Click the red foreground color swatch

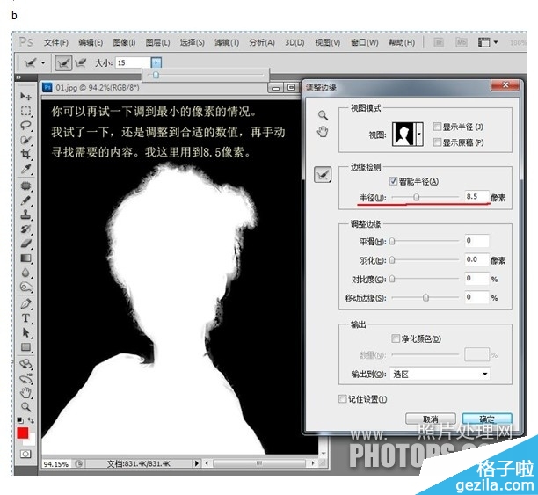pyautogui.click(x=23, y=433)
